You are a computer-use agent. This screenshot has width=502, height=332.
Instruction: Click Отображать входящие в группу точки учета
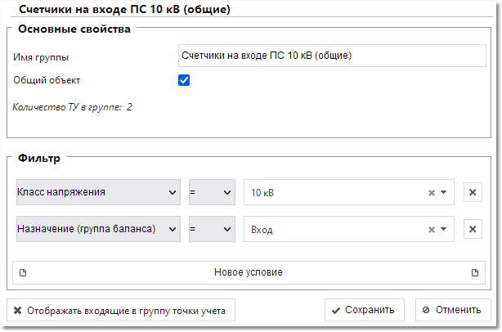click(x=121, y=310)
